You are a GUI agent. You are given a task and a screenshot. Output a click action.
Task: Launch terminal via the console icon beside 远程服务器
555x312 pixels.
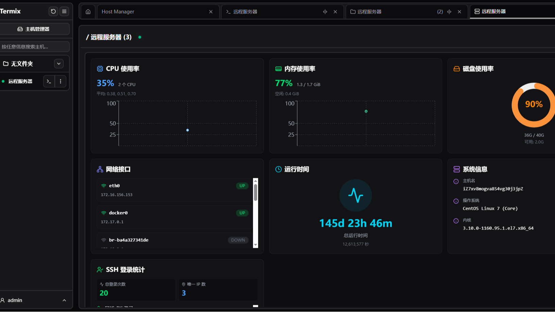(x=49, y=81)
